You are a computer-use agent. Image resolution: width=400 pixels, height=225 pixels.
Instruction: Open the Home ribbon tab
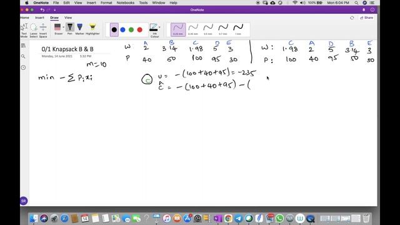tap(24, 17)
